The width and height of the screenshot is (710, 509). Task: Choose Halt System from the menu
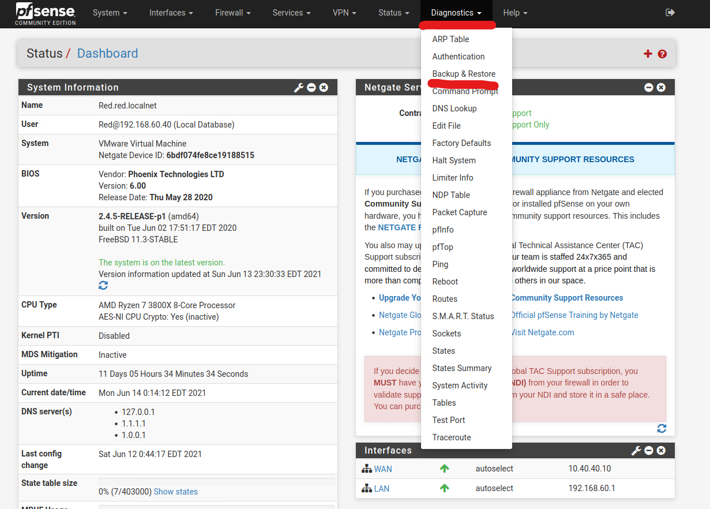454,160
